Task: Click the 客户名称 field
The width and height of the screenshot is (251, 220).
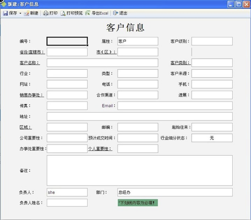Action: [103, 63]
